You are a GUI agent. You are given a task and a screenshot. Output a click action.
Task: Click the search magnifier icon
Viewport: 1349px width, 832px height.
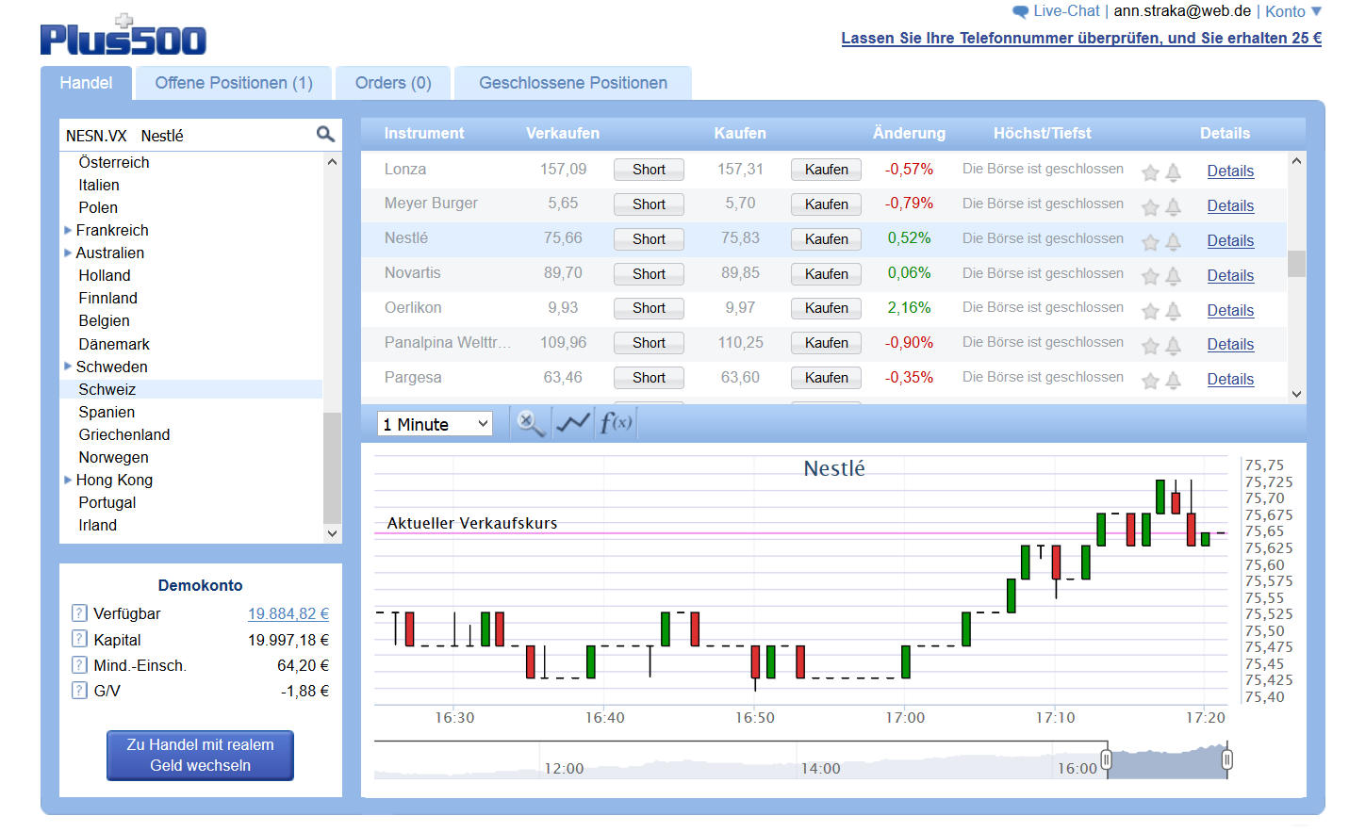point(325,135)
